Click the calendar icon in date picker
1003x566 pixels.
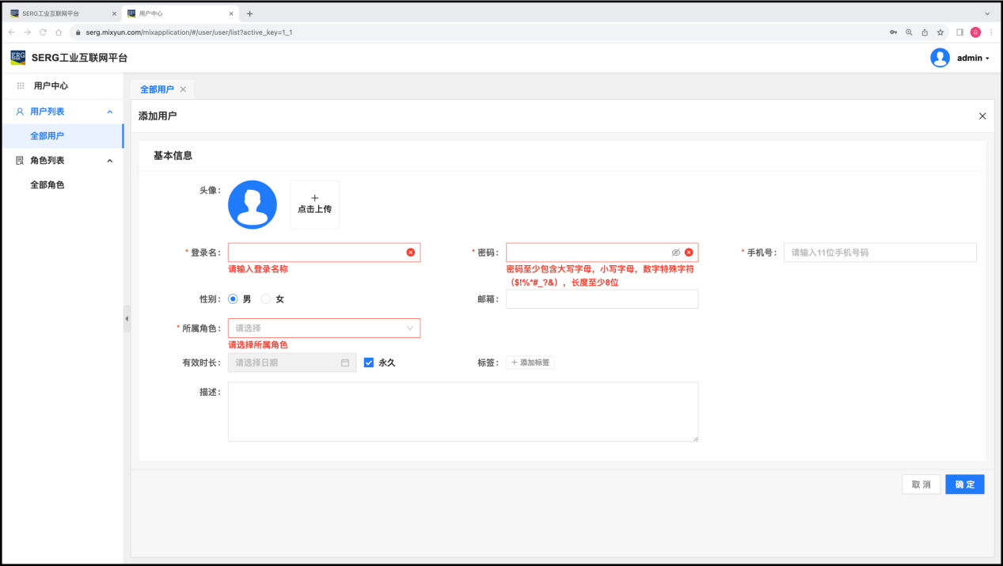[x=345, y=363]
